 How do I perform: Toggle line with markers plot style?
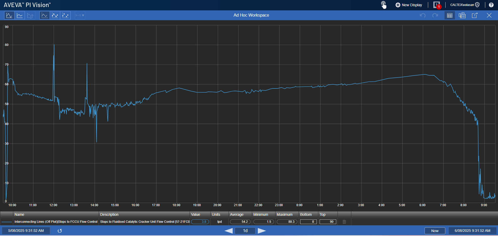(55, 16)
